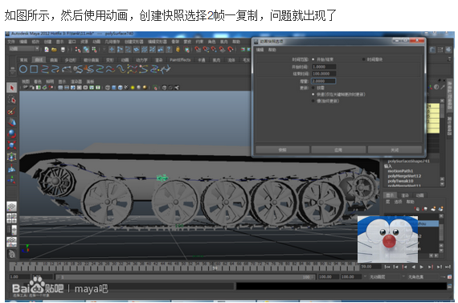Screen dimensions: 458x303
Task: Click the Open Scene folder icon
Action: click(55, 50)
